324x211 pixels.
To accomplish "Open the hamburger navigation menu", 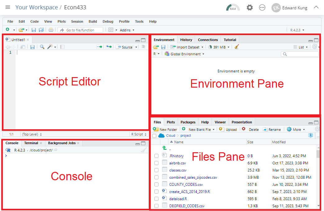I will point(8,7).
